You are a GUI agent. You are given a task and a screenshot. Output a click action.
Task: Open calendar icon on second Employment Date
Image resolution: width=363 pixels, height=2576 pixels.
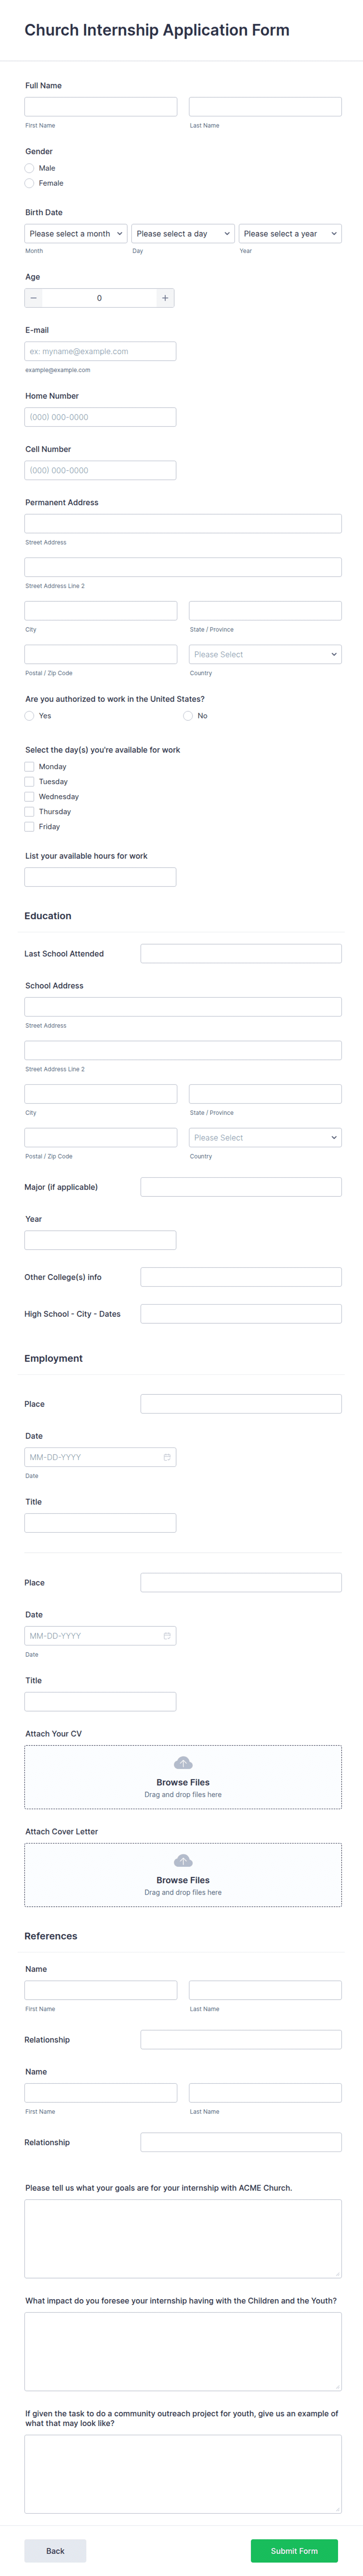click(x=167, y=1636)
